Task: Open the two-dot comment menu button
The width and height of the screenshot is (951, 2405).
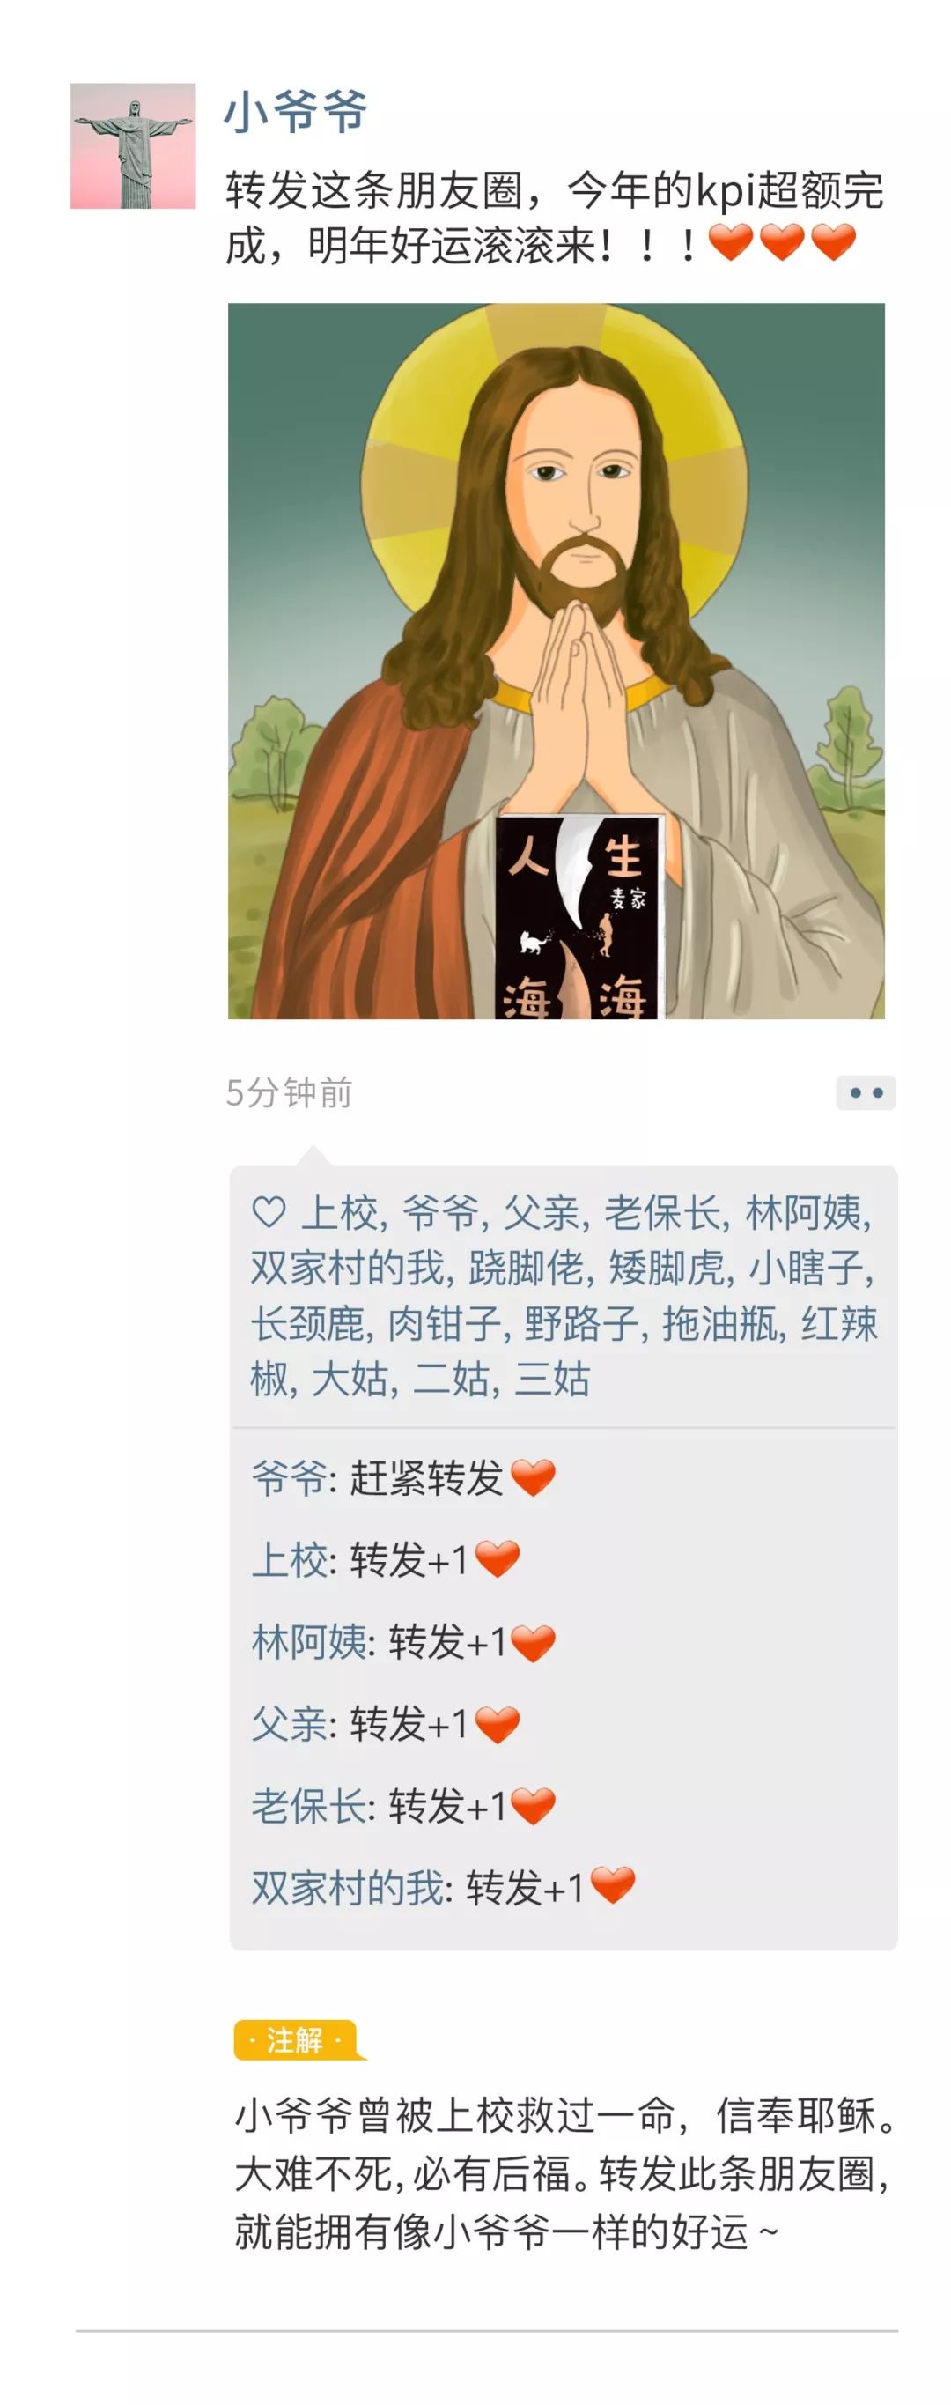Action: [x=865, y=1092]
